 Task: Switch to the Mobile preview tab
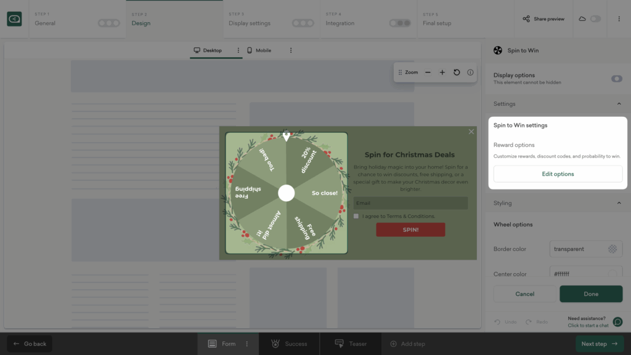click(259, 50)
